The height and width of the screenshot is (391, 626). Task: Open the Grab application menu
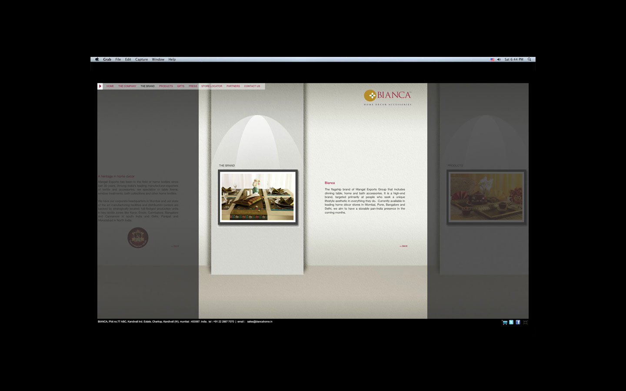click(107, 60)
